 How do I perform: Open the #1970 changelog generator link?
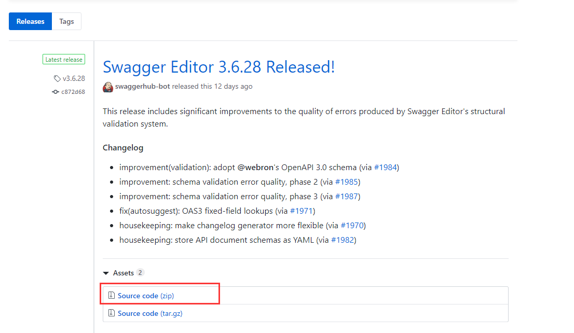point(353,225)
